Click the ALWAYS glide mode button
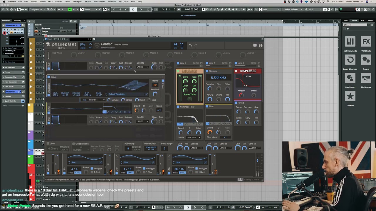 [64, 147]
